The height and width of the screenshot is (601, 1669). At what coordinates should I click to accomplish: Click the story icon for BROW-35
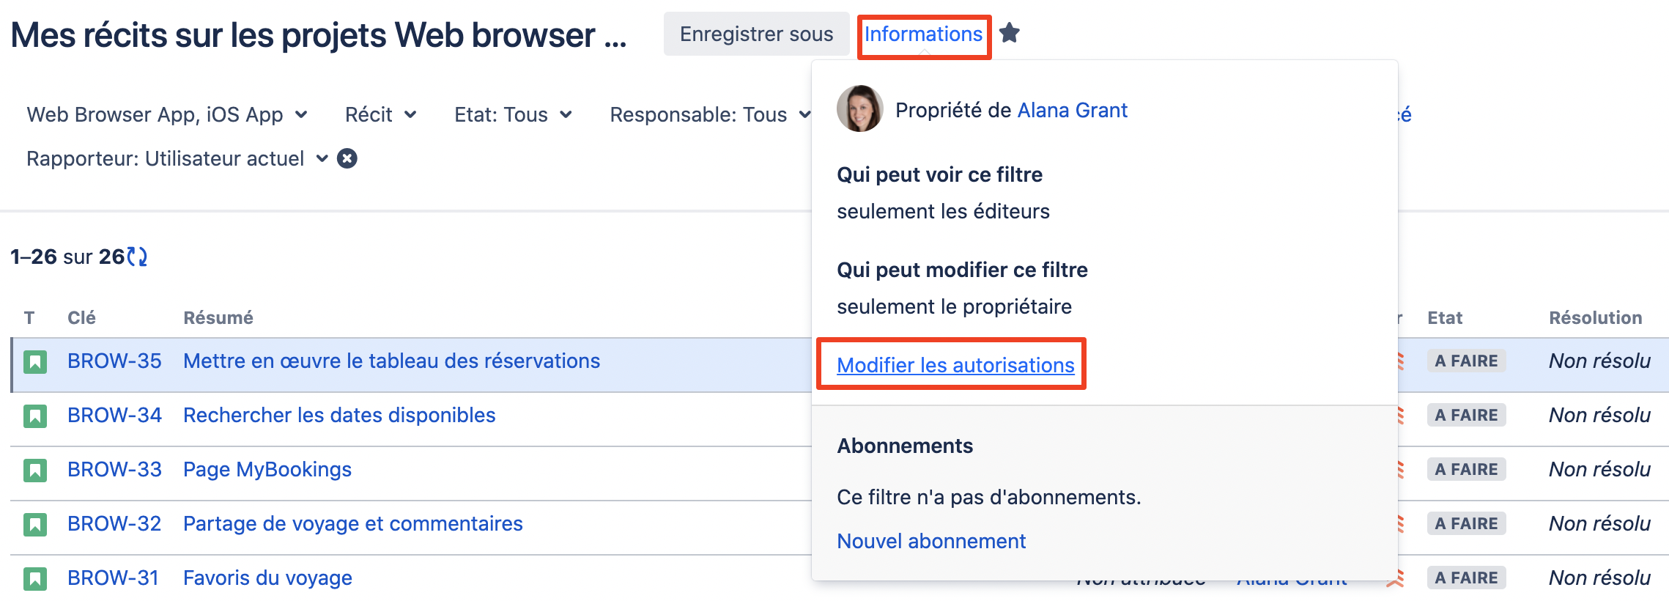(x=35, y=361)
